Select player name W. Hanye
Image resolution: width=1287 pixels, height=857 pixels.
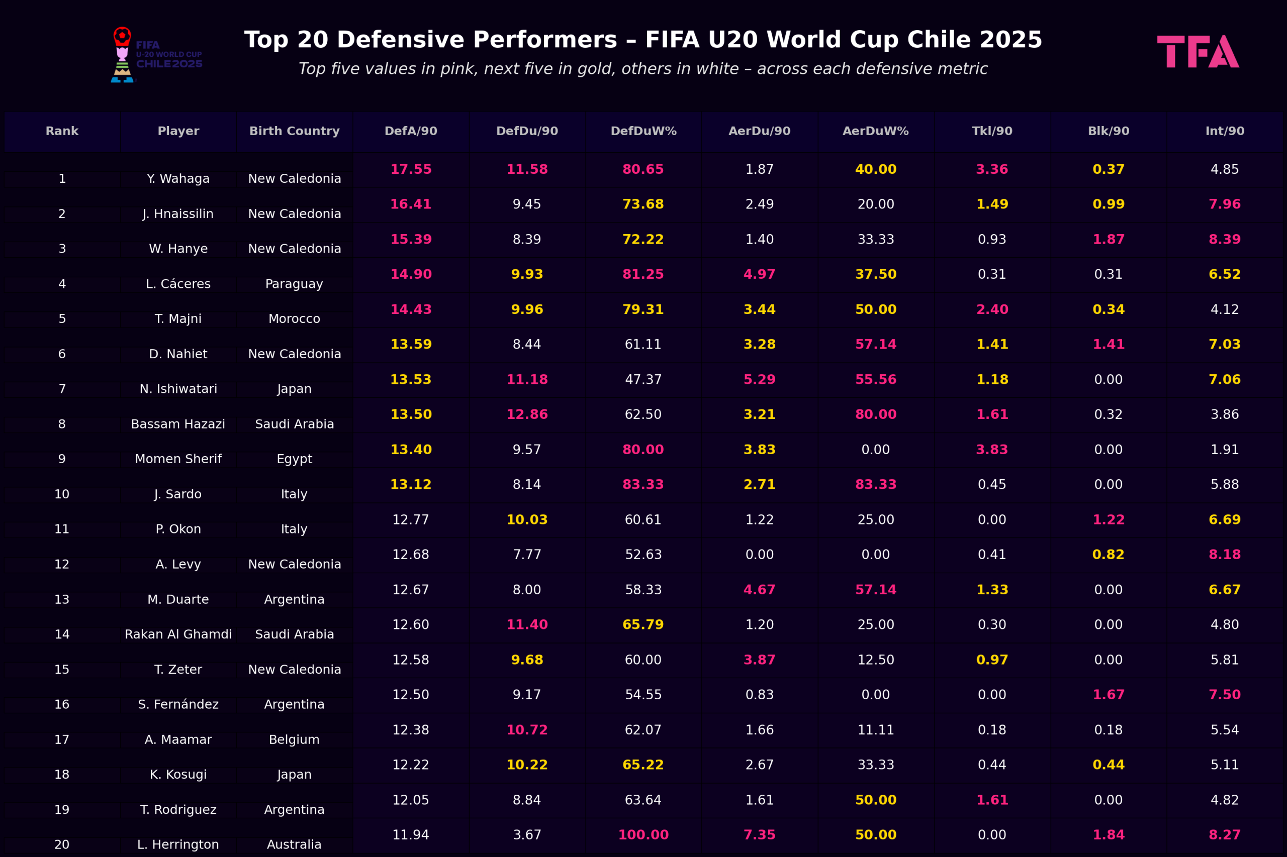(x=178, y=249)
